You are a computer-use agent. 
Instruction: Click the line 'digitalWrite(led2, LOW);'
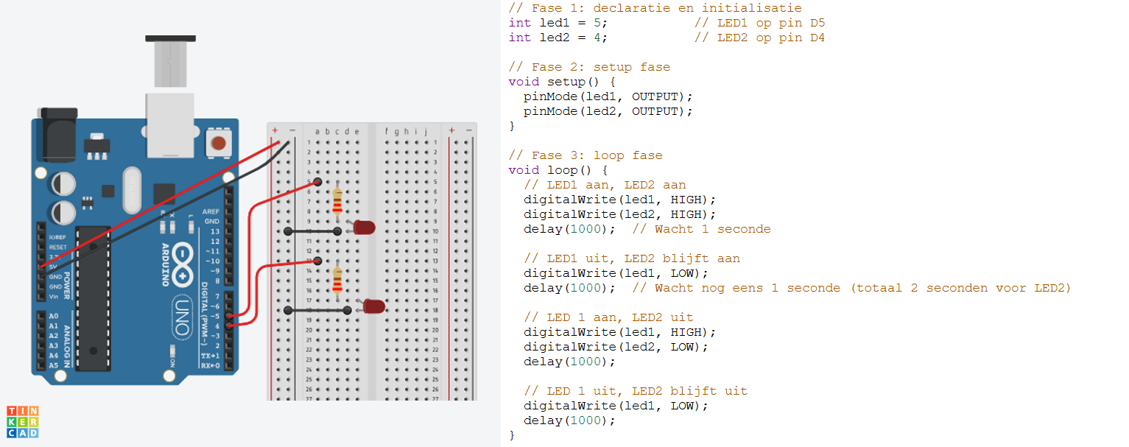pyautogui.click(x=616, y=347)
